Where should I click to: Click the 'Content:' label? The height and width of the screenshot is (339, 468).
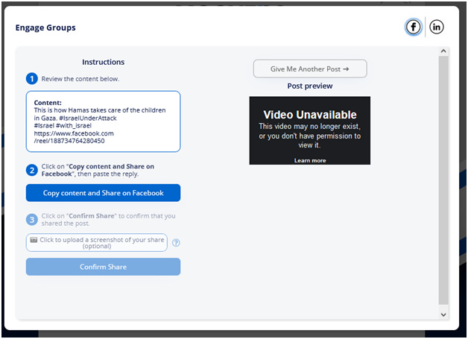(48, 103)
